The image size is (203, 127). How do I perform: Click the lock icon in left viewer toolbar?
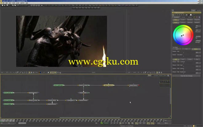click(x=48, y=73)
